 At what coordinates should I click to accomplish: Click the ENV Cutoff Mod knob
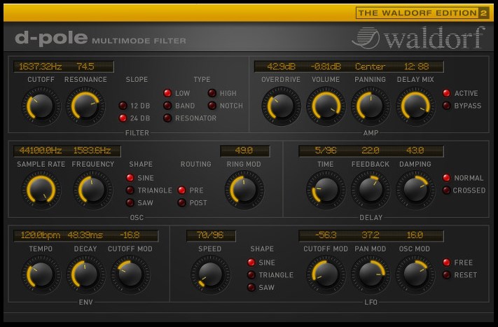click(130, 274)
